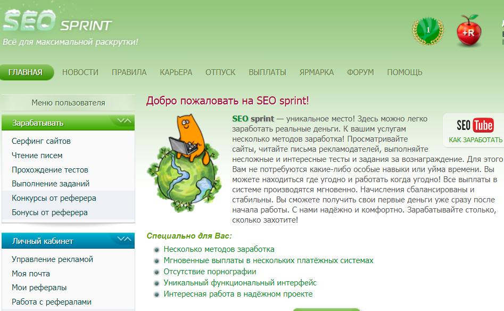Click the Чтение писем link

point(37,155)
